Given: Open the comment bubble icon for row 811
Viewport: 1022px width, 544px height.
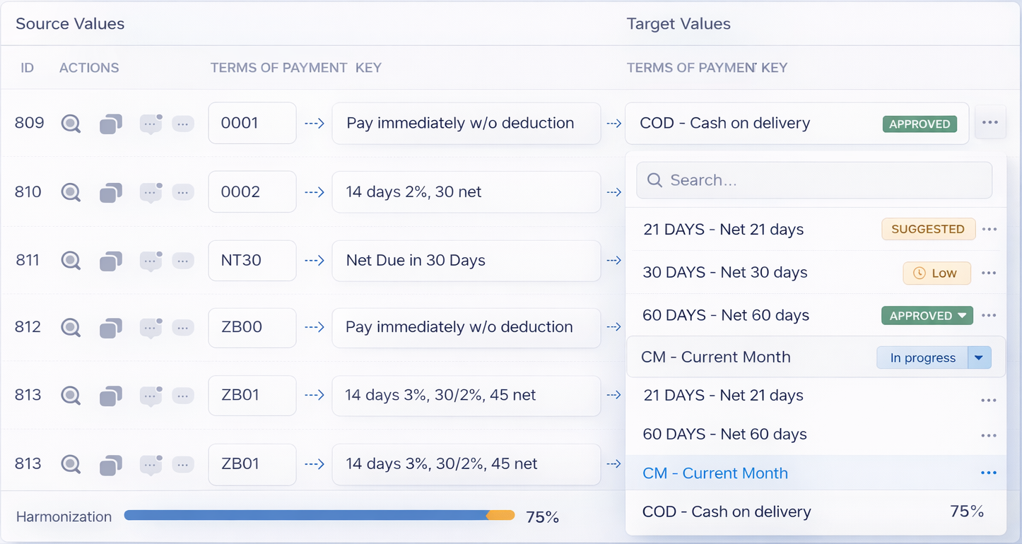Looking at the screenshot, I should coord(151,261).
